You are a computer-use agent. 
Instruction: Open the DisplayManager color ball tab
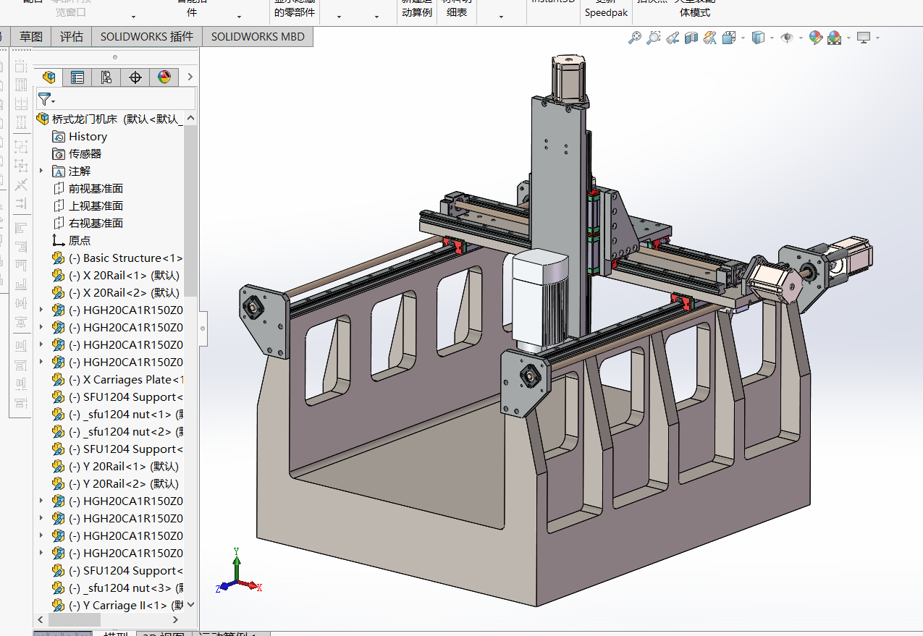coord(164,77)
